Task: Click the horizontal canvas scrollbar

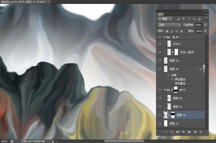Action: 124,141
